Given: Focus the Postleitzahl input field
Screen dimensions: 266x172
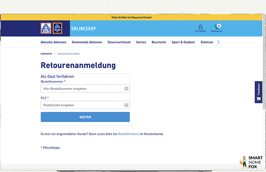Looking at the screenshot, I should click(x=85, y=105).
